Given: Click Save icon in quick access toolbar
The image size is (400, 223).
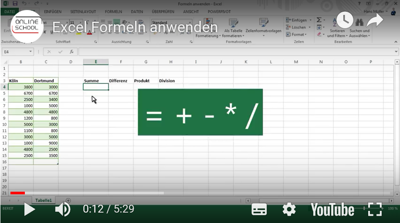Looking at the screenshot, I should pos(15,3).
